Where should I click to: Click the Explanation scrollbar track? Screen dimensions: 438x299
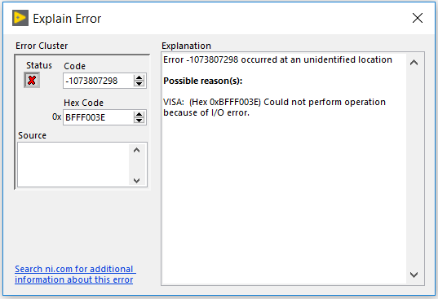tap(414, 169)
